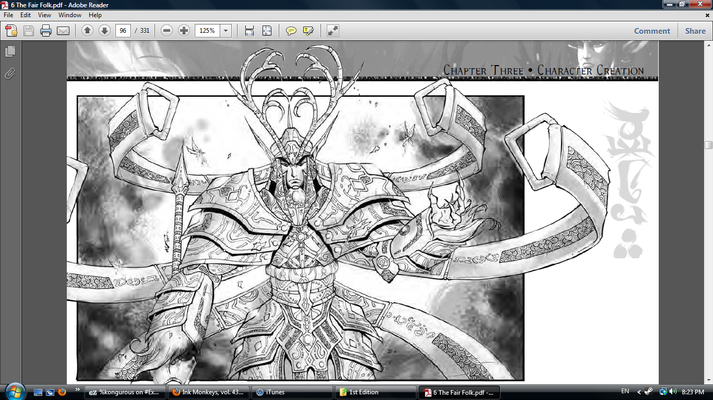
Task: Click the Create PDF online icon
Action: click(x=11, y=31)
